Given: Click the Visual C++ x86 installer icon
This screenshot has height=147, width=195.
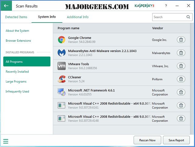Looking at the screenshot, I should point(62,118).
